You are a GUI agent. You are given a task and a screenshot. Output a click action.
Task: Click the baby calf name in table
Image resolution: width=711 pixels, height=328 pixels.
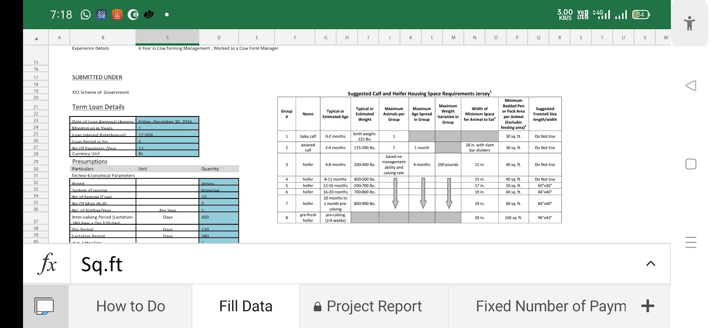(x=308, y=137)
